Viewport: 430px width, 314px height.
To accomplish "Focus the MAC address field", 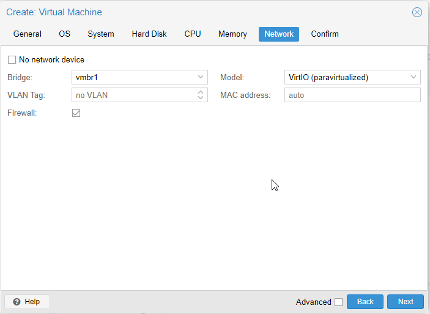I will coord(352,95).
